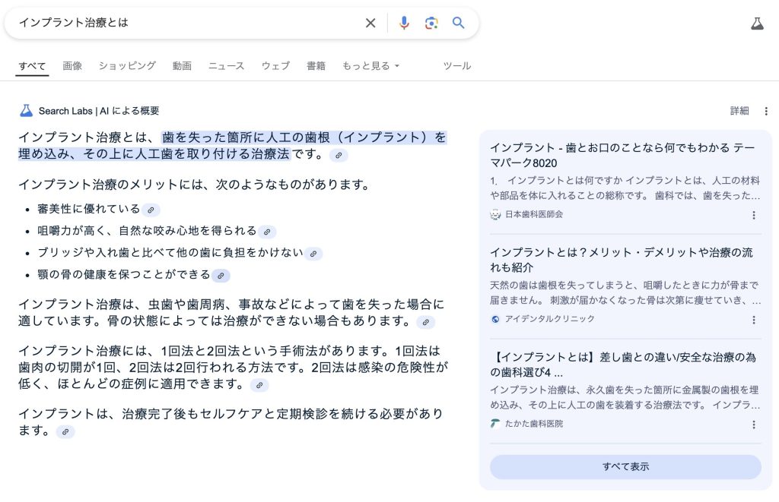
Task: Click the たかた歯科医院 favicon
Action: 494,424
